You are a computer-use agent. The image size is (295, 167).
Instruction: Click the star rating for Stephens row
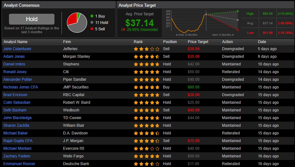point(147,65)
